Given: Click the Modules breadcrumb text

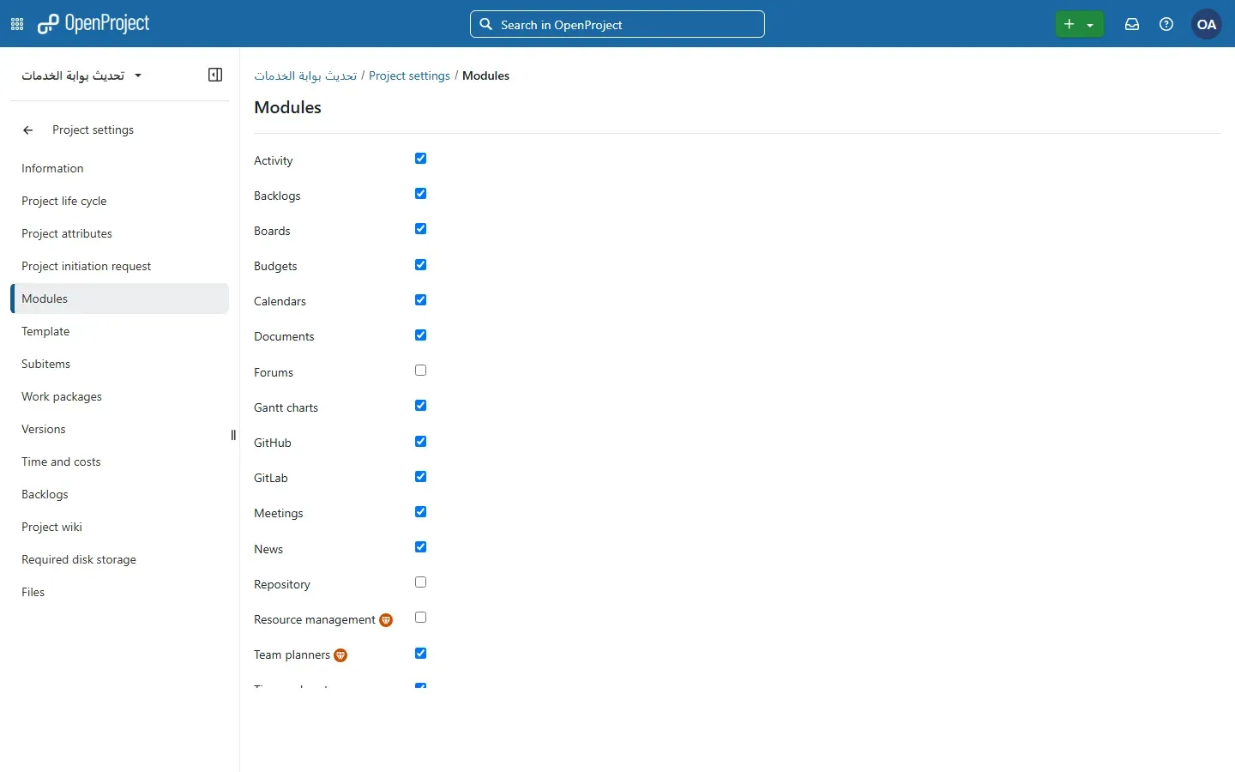Looking at the screenshot, I should tap(485, 75).
